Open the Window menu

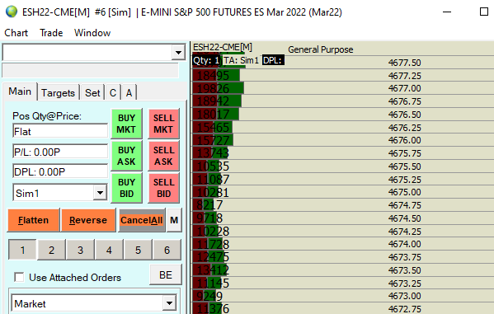[92, 33]
